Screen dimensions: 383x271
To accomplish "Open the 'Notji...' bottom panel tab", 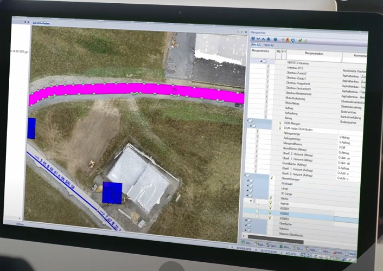I will pos(311,249).
